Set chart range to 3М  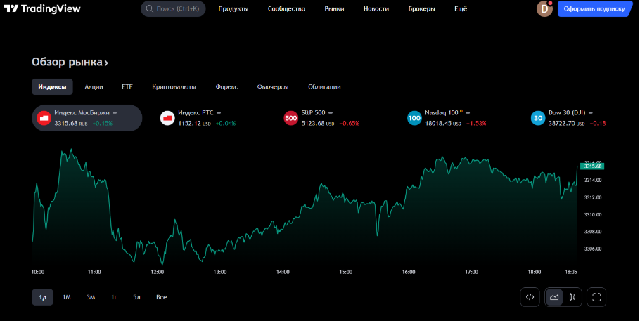[x=91, y=297]
